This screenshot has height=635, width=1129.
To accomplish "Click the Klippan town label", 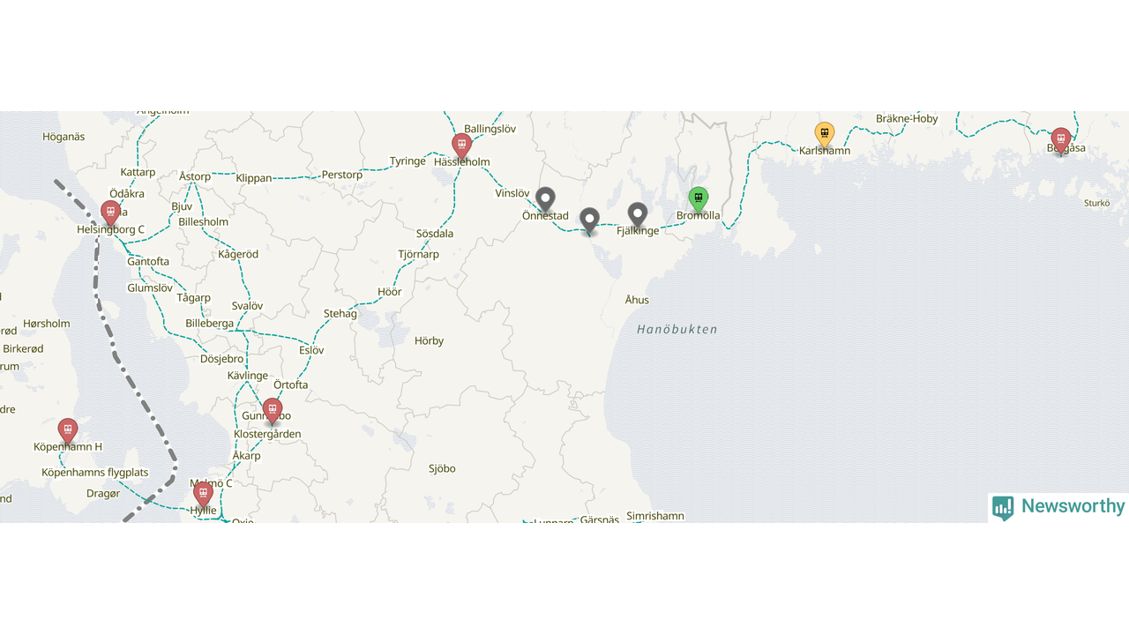I will [254, 178].
